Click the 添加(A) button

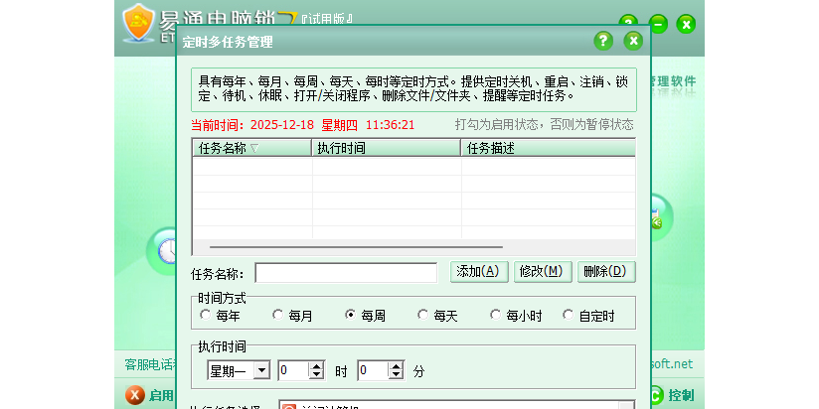[x=481, y=271]
